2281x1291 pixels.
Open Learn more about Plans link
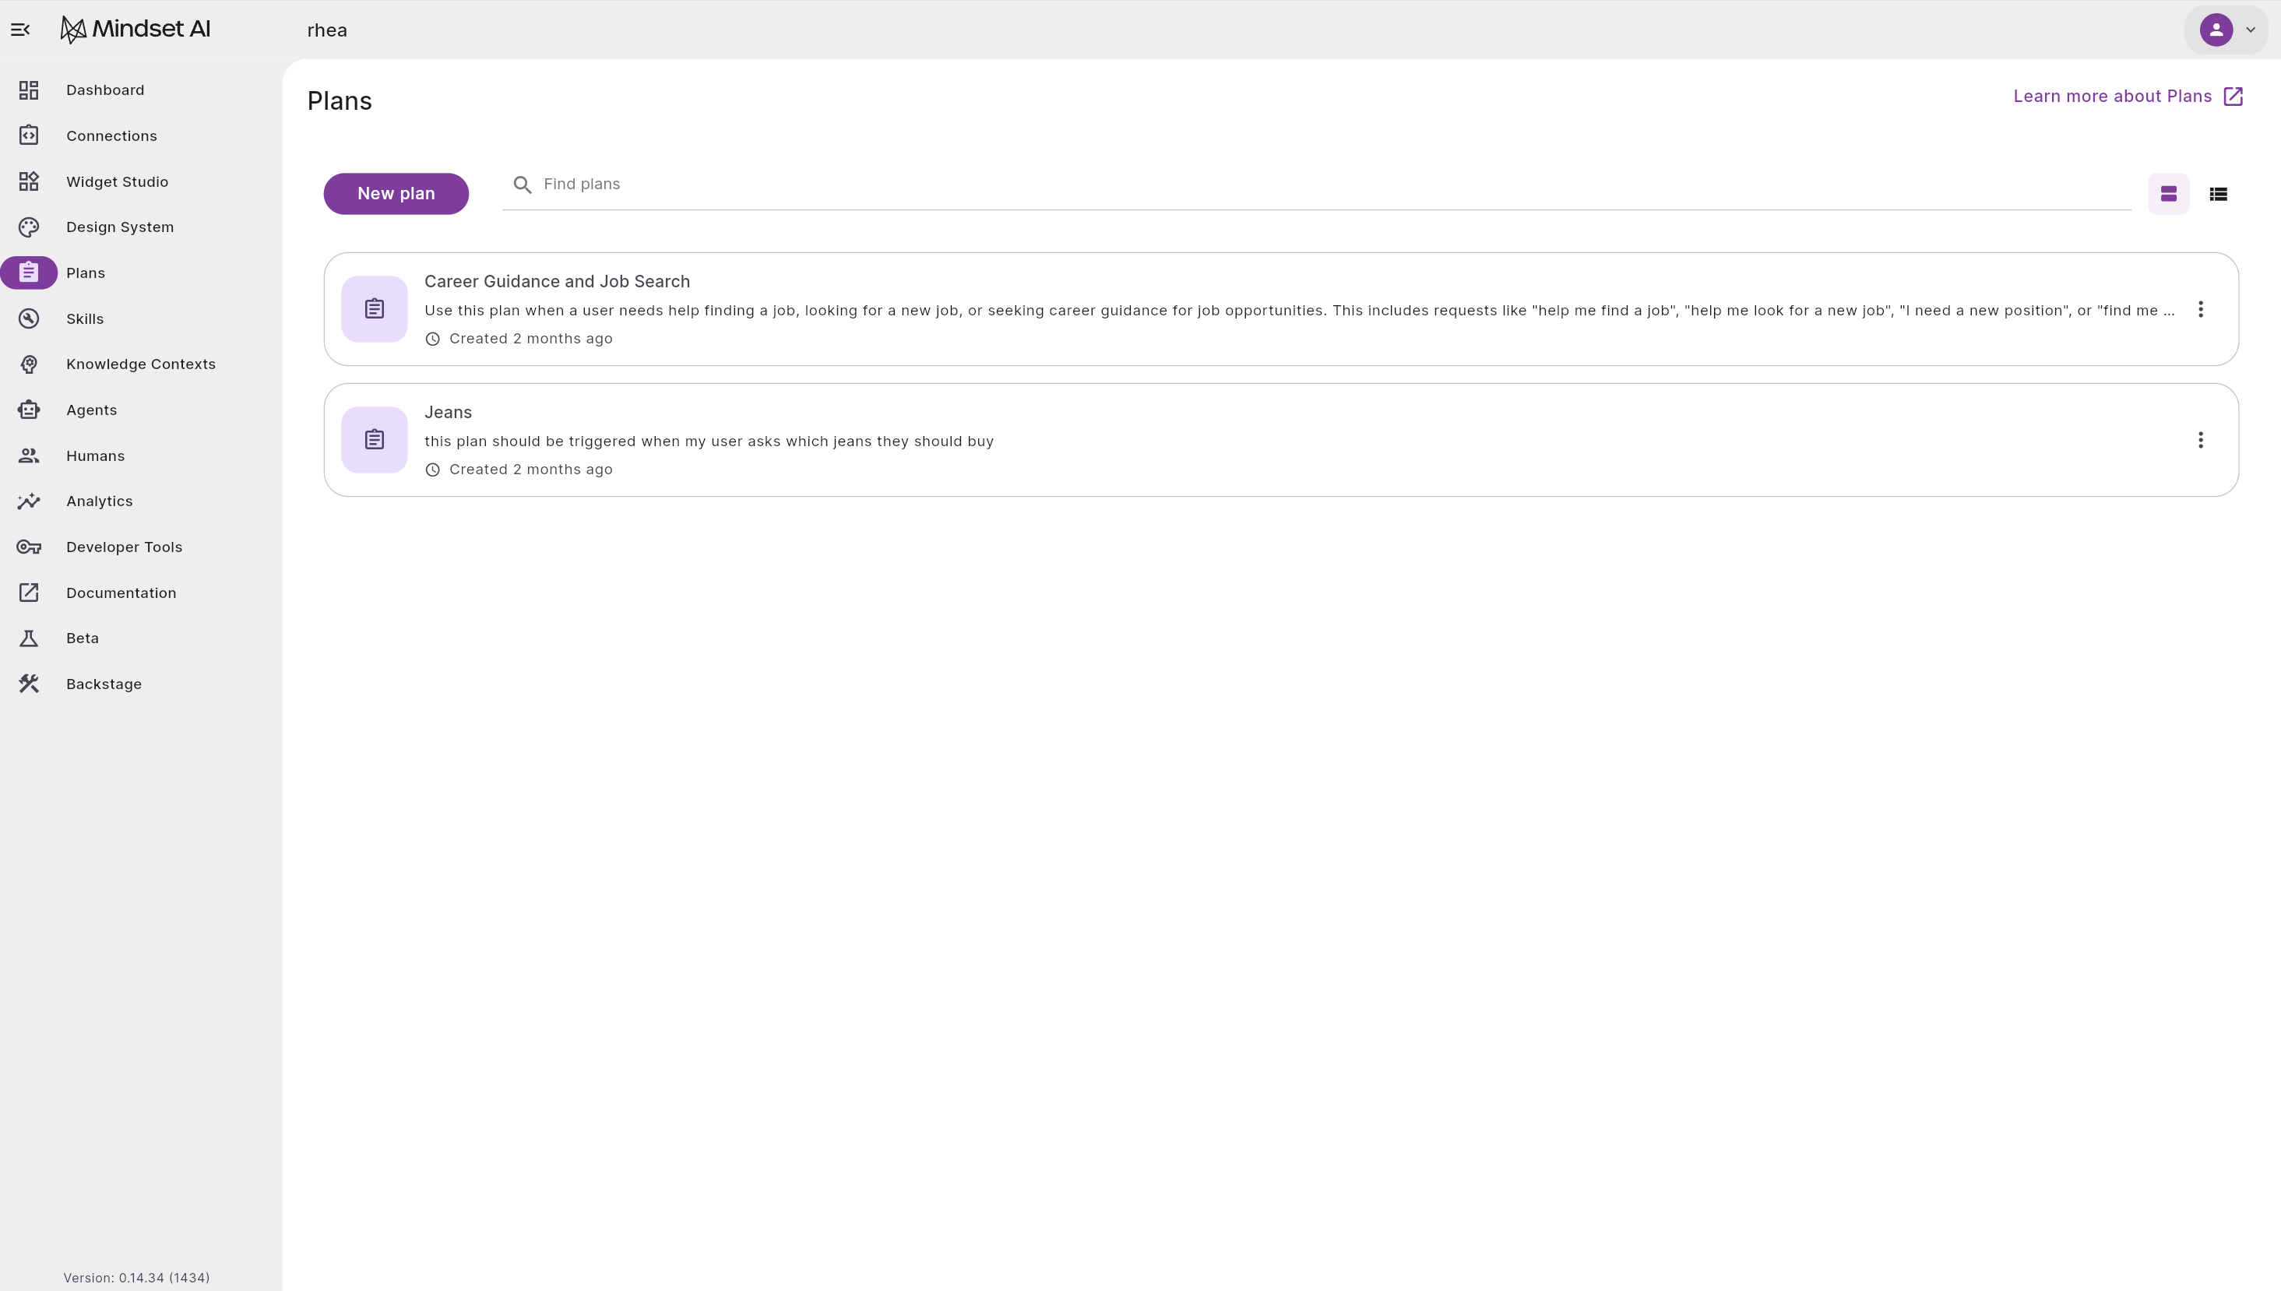pos(2128,97)
